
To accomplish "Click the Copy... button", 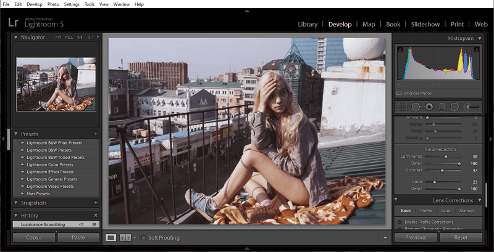I will tap(34, 238).
